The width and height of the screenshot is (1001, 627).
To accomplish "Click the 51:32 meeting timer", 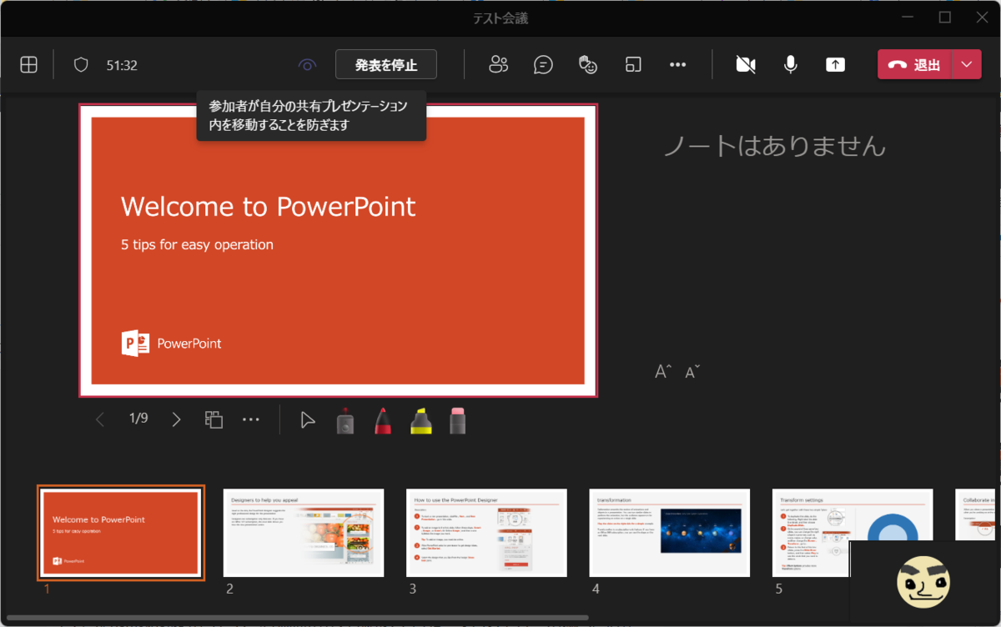I will pyautogui.click(x=122, y=65).
